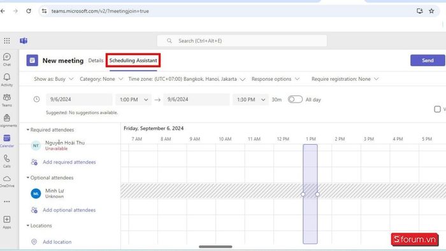This screenshot has height=251, width=446.
Task: Click the left handle of the time block
Action: click(303, 194)
